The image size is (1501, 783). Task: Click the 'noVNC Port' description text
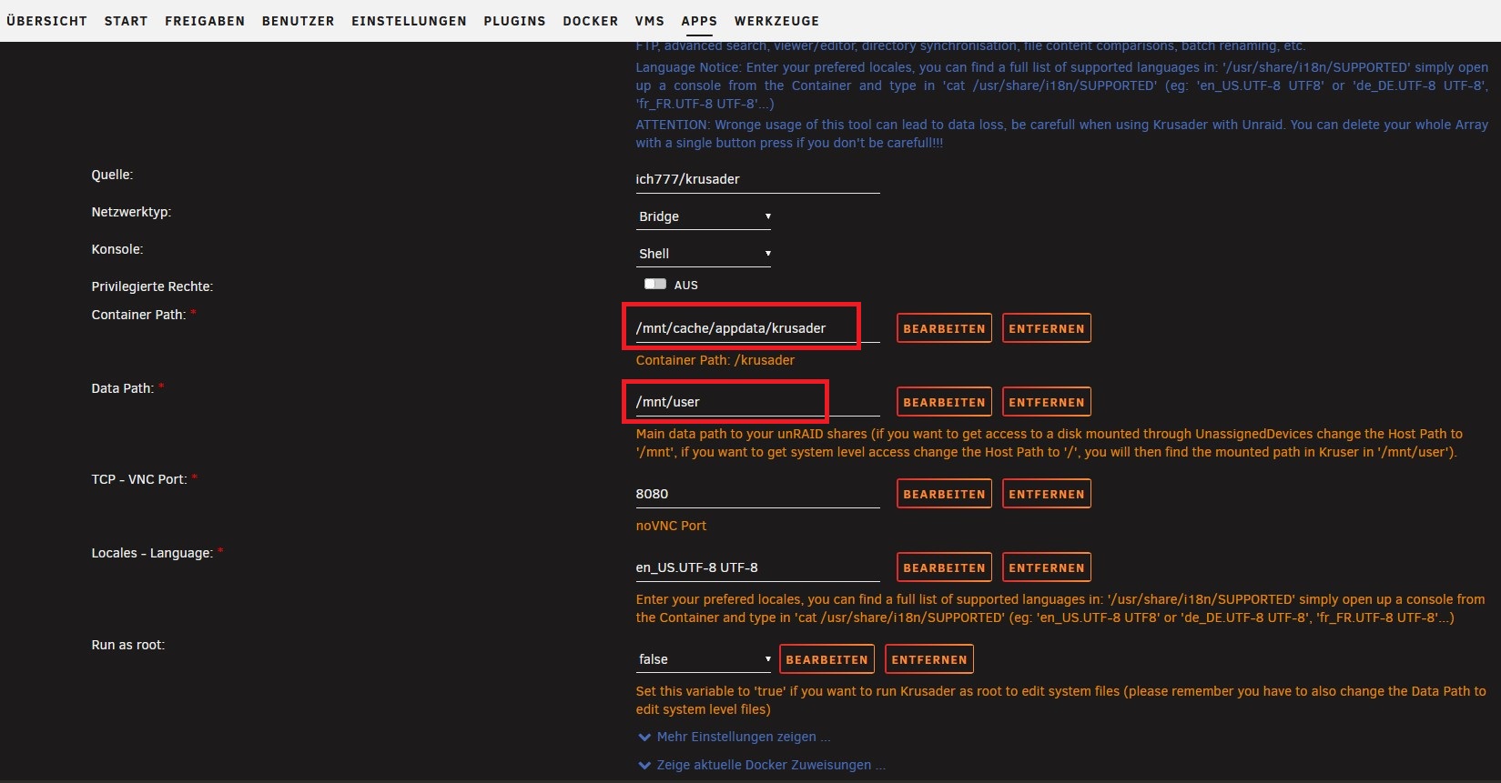pos(671,526)
